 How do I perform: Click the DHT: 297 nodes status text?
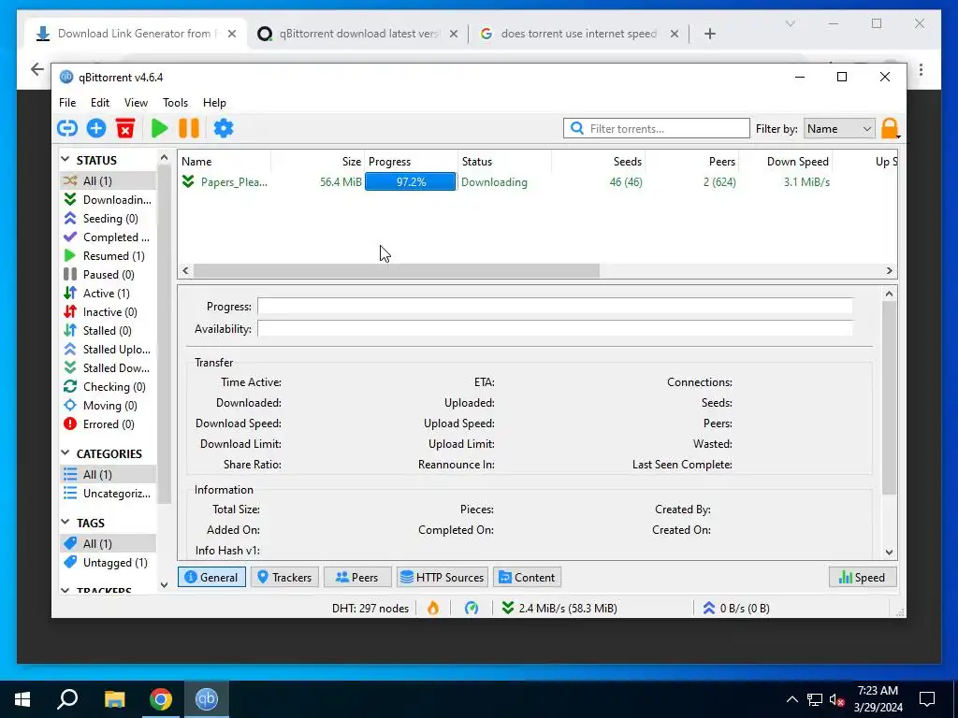point(370,608)
